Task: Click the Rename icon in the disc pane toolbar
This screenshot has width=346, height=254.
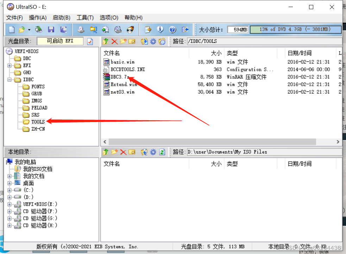Action: [x=132, y=41]
